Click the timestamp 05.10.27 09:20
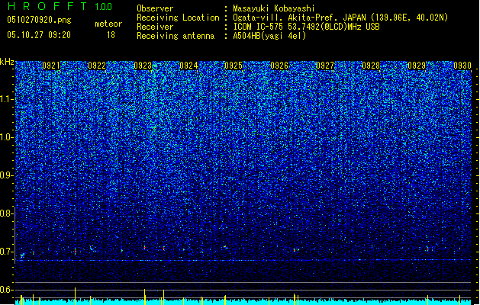 coord(39,35)
